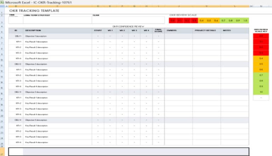This screenshot has height=156, width=272.
Task: Click the dash cell below the scale key
Action: (x=261, y=98)
